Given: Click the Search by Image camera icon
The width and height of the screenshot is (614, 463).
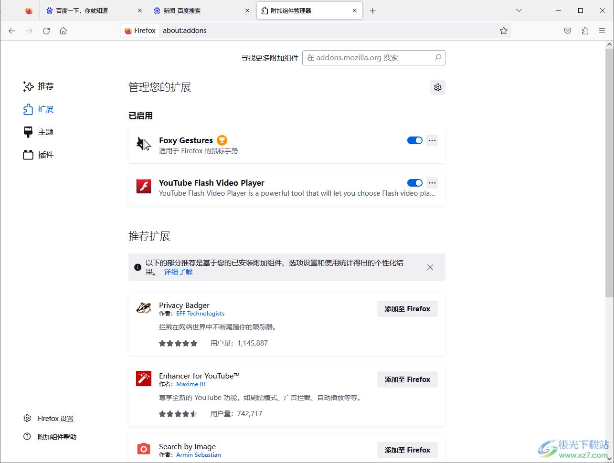Looking at the screenshot, I should [x=144, y=449].
